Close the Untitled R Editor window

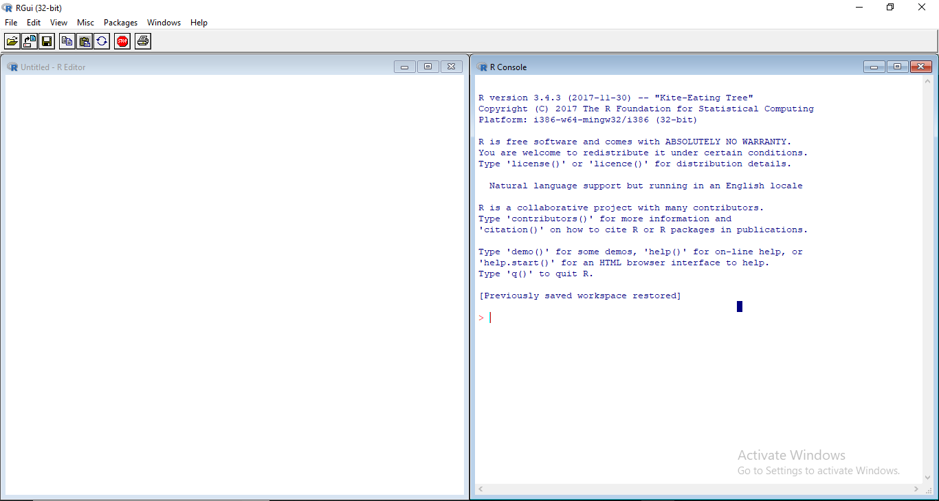tap(451, 67)
